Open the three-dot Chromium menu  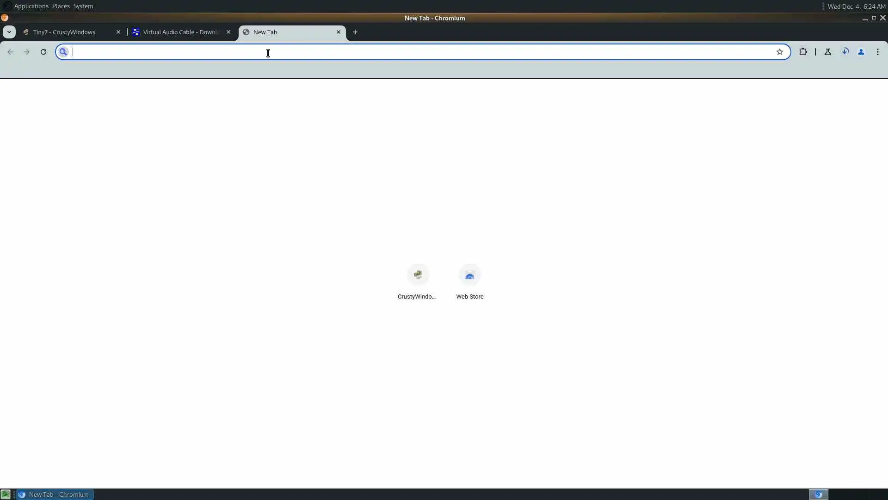point(878,52)
